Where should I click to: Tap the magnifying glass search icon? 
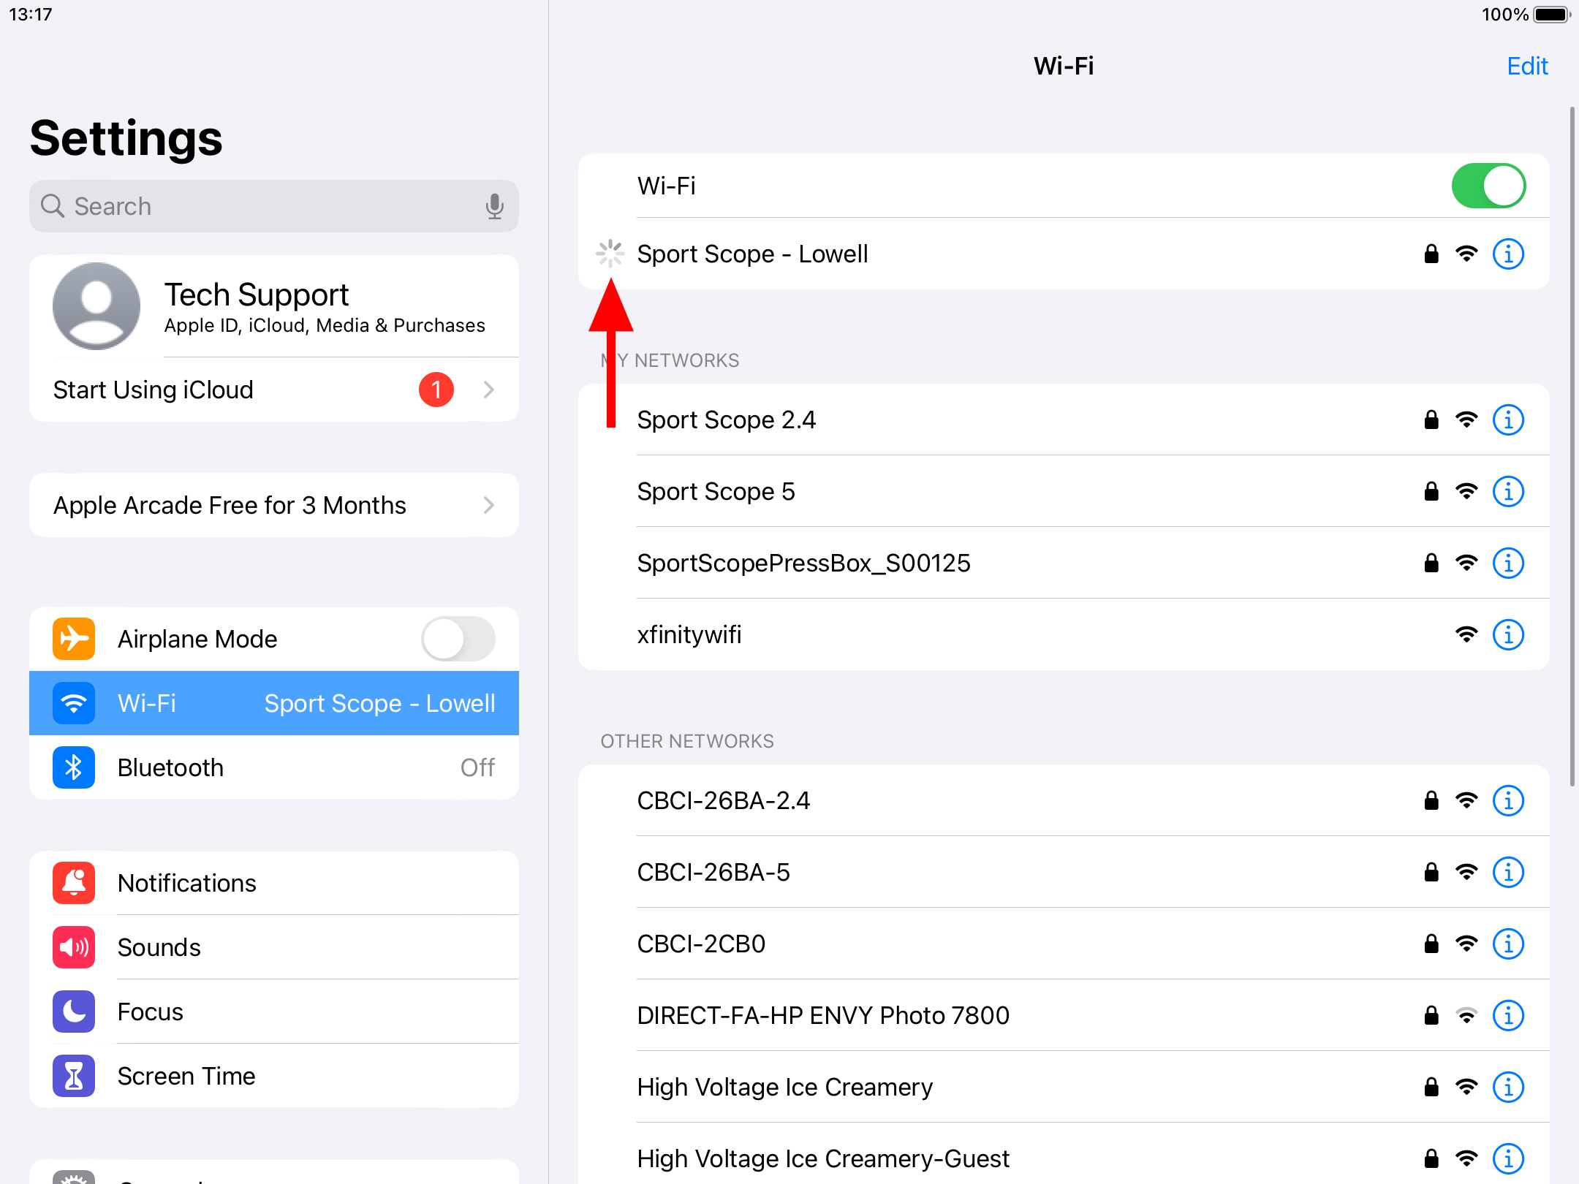pyautogui.click(x=53, y=206)
